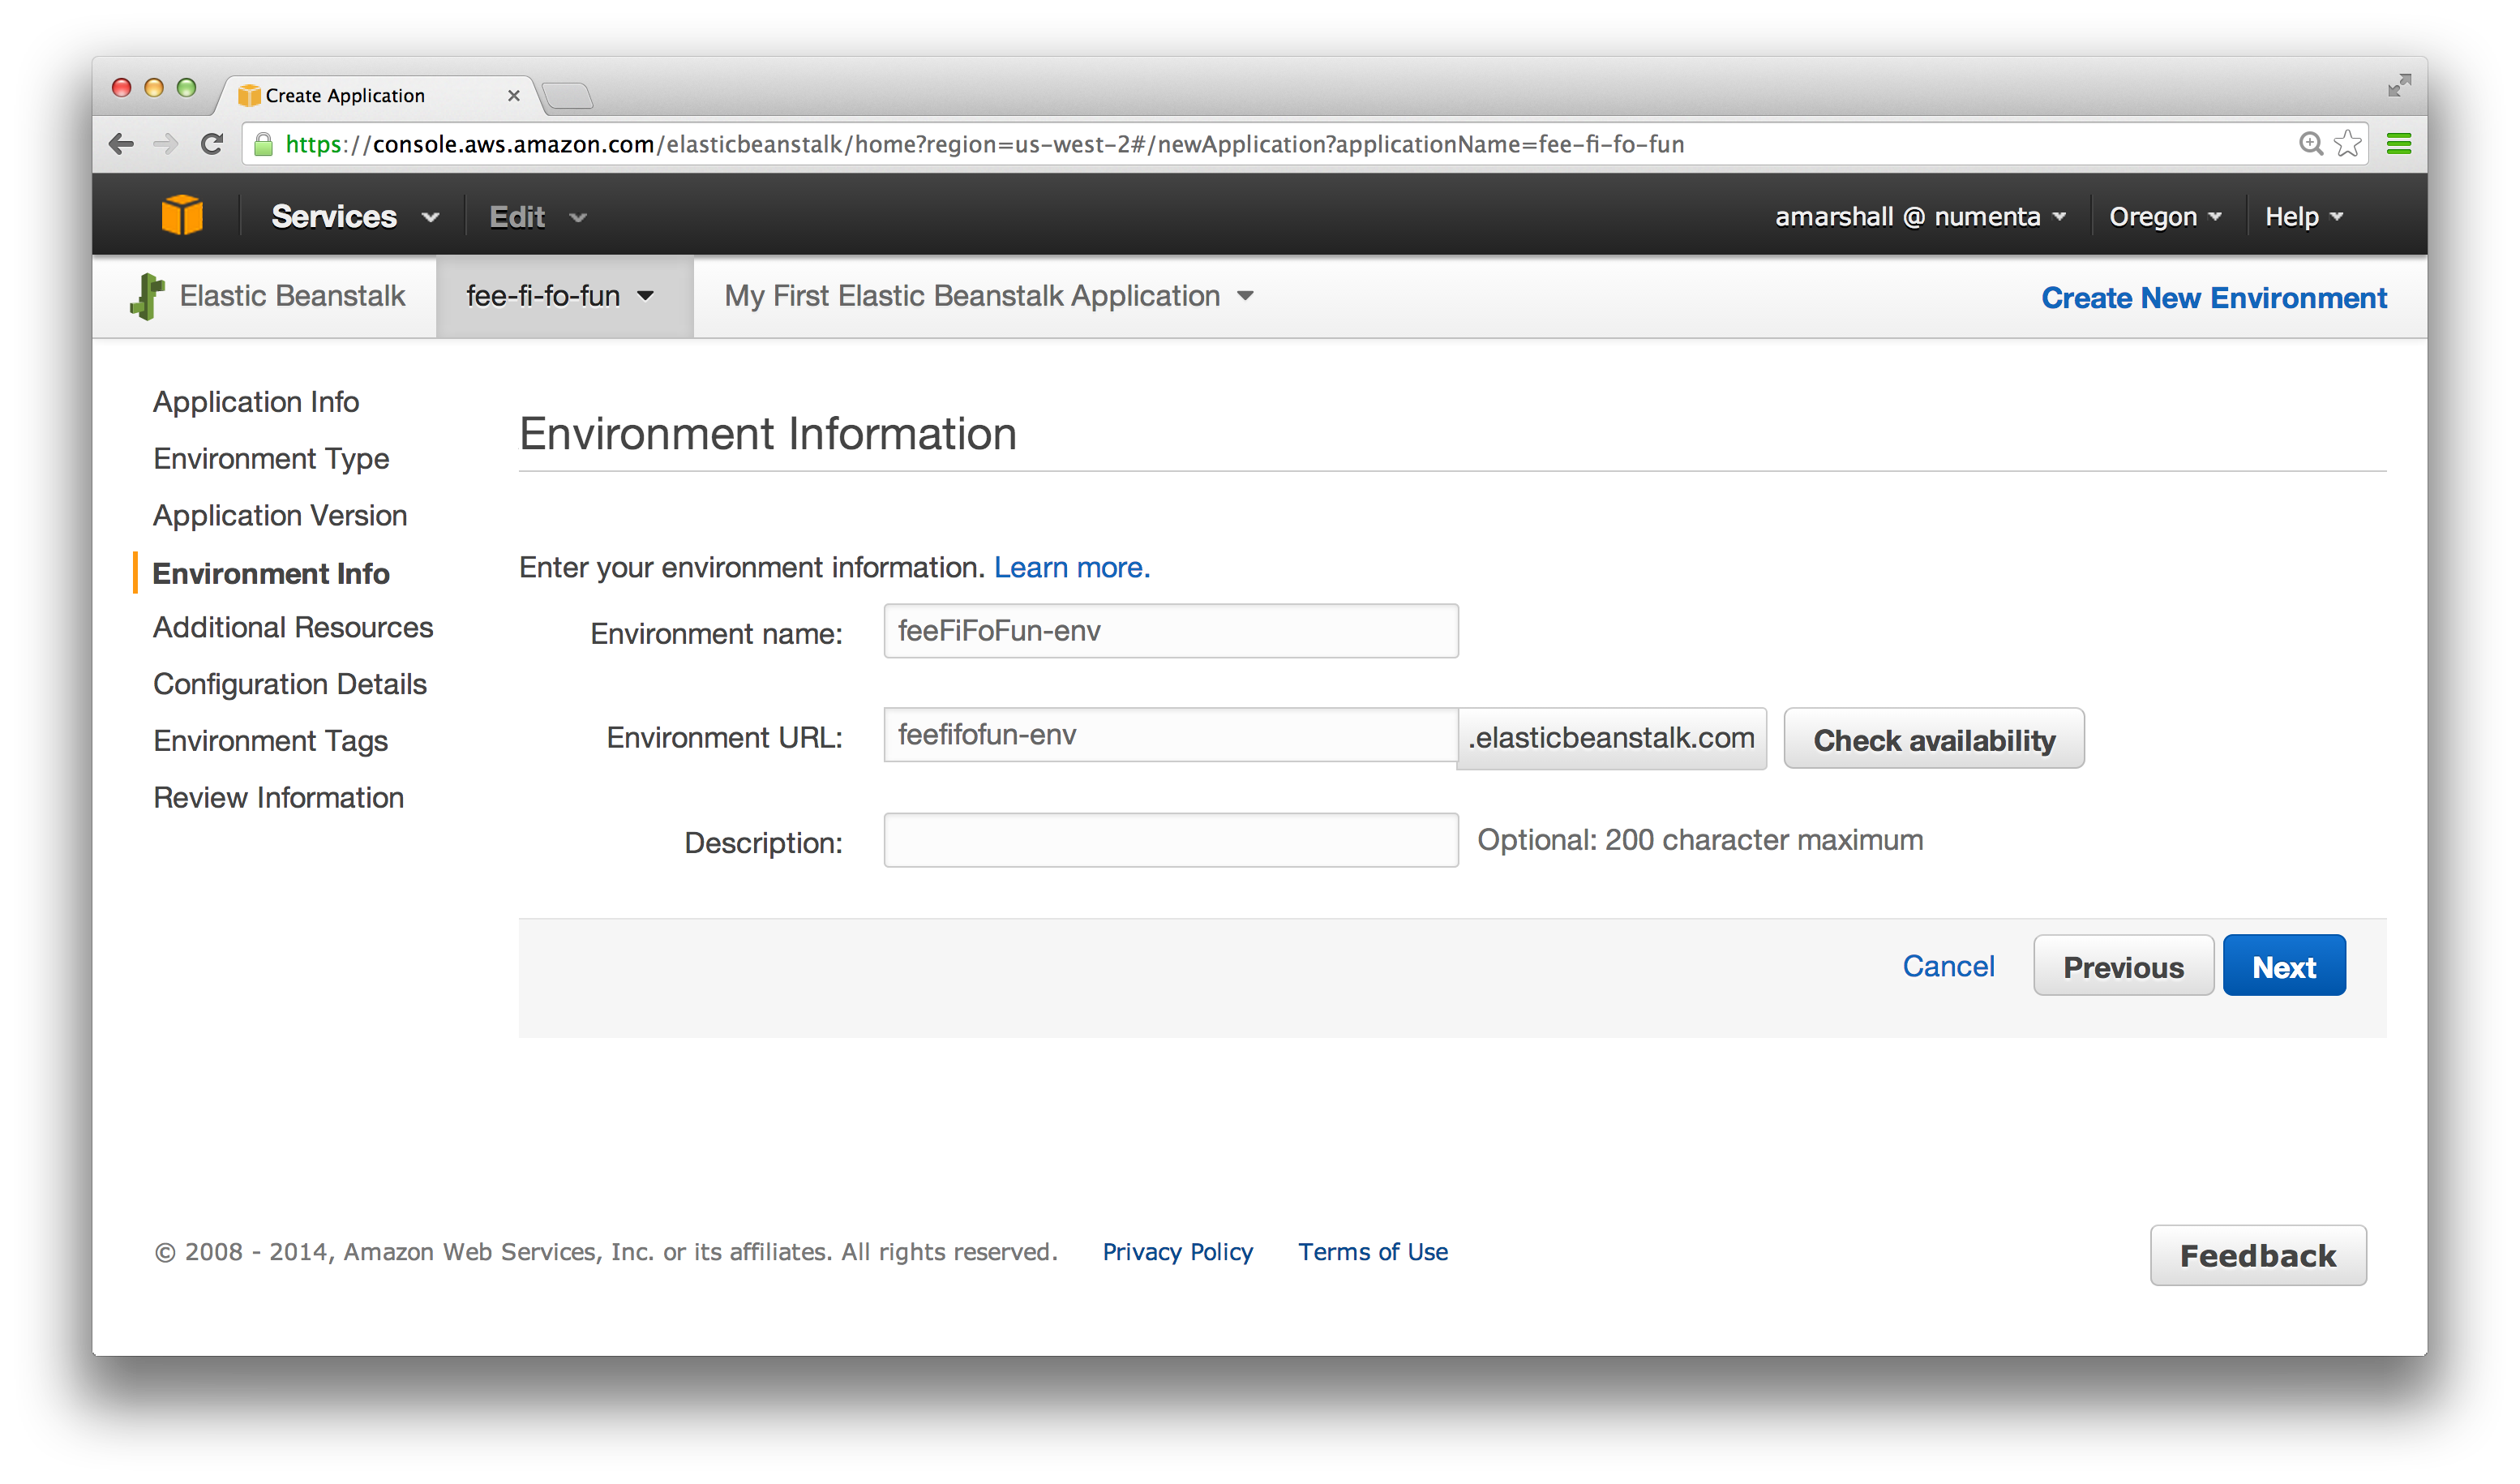Click the Check availability button
Viewport: 2520px width, 1484px height.
coord(1933,739)
